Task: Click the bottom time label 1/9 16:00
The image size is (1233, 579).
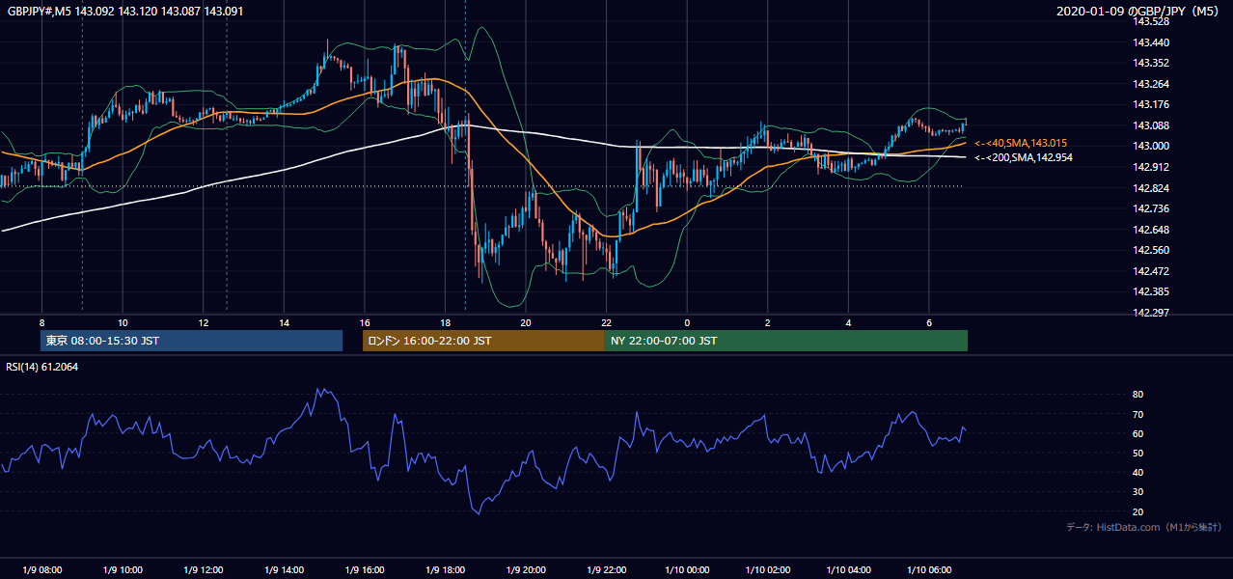Action: pos(365,570)
